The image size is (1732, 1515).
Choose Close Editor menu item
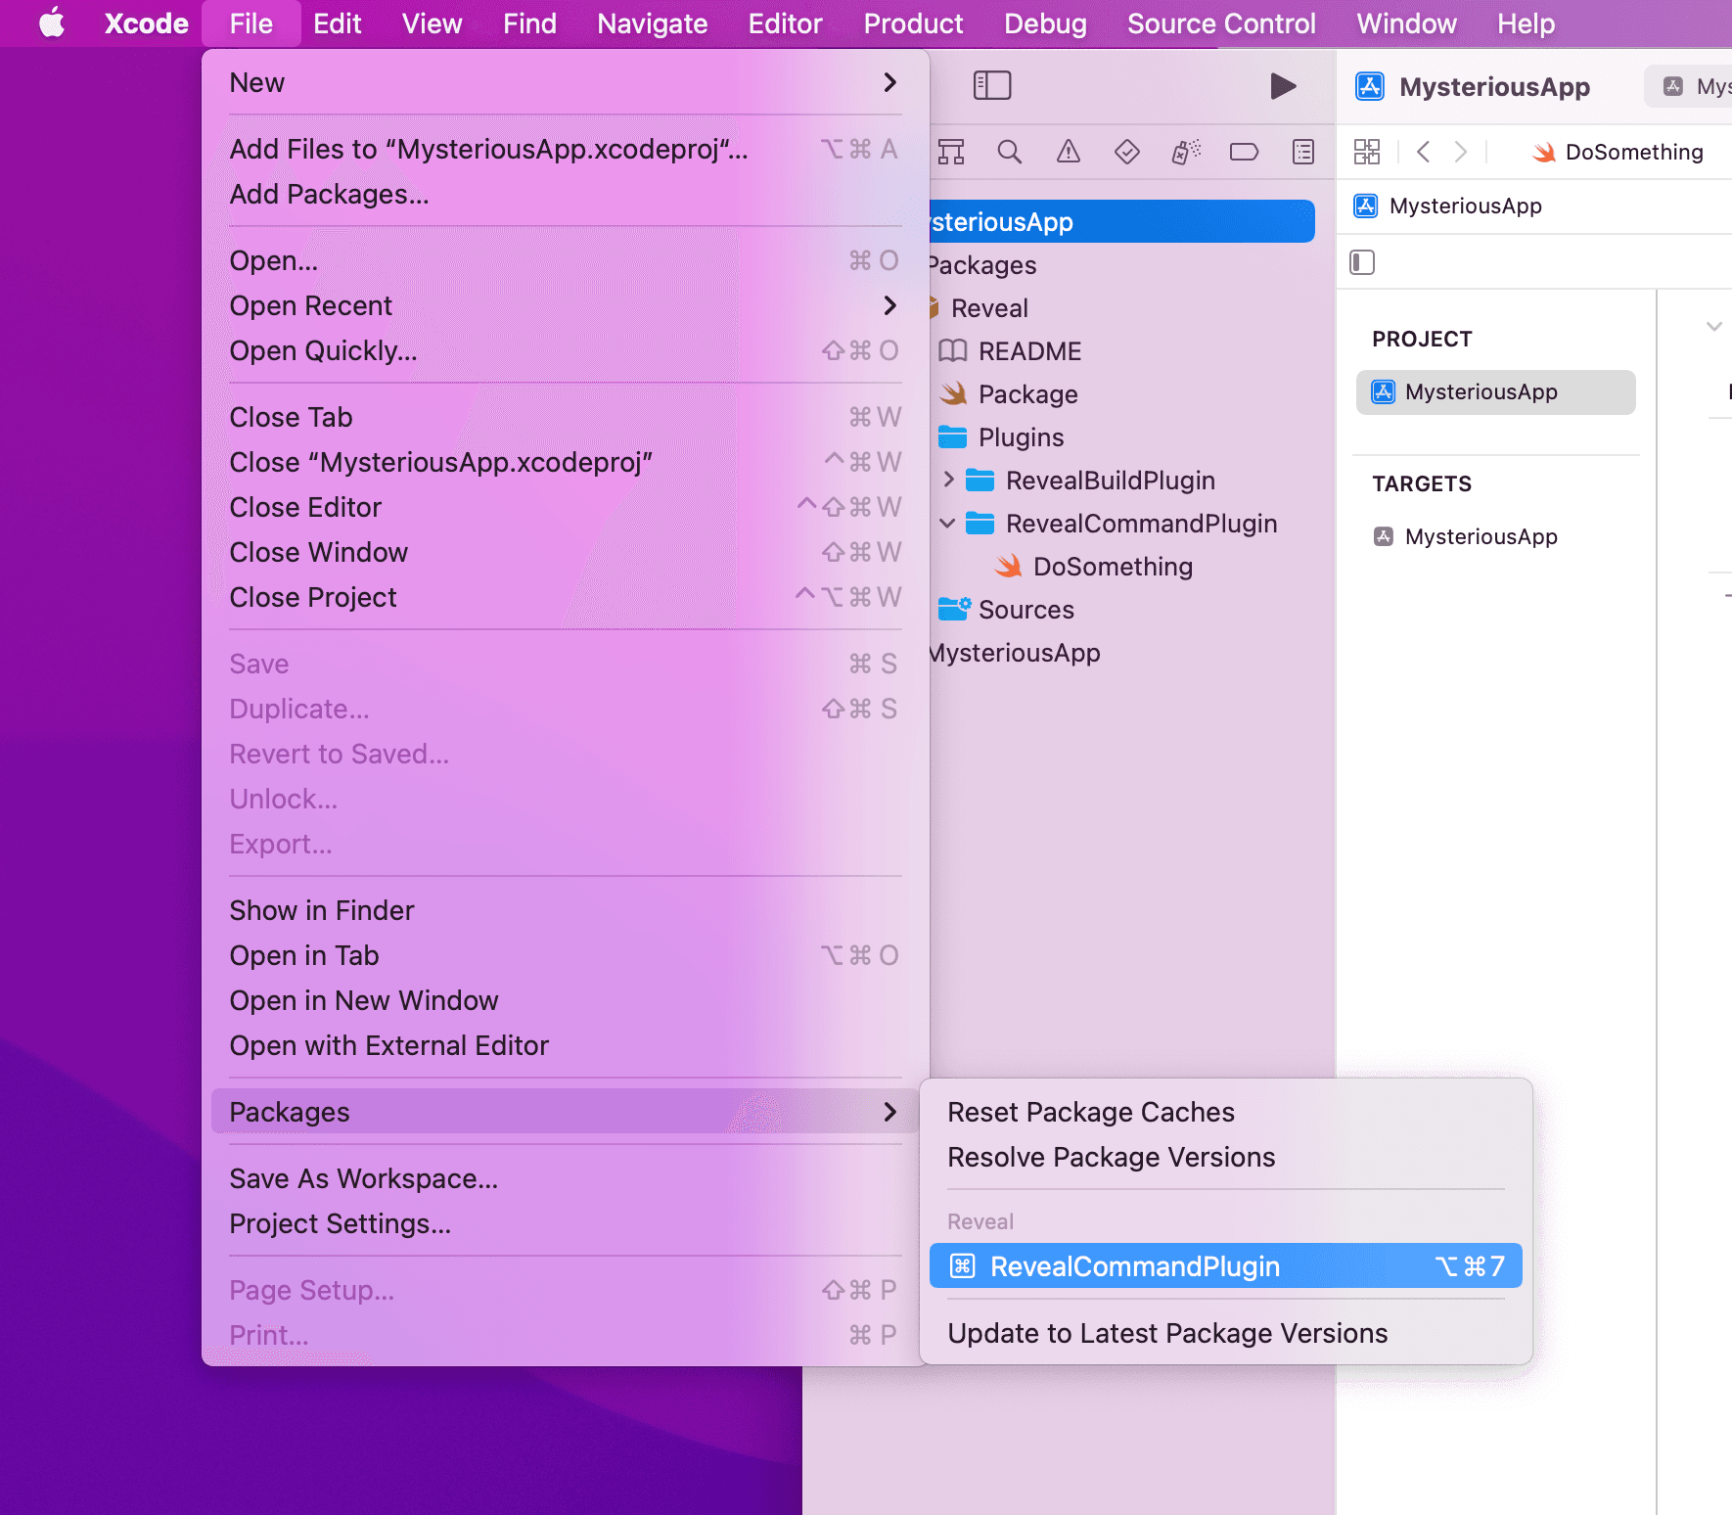(x=565, y=507)
